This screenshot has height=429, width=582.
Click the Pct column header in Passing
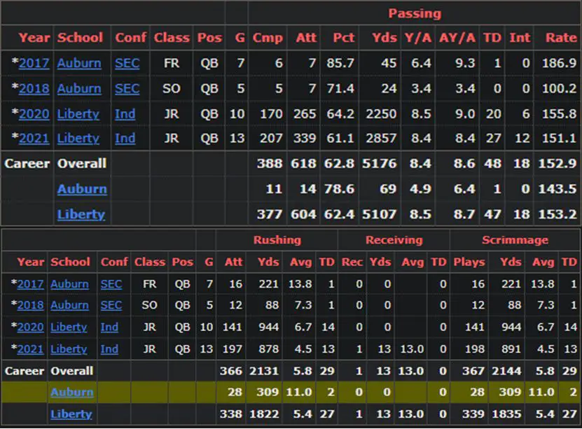click(343, 38)
